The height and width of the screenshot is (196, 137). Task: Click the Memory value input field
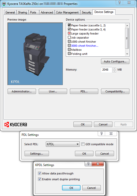click(107, 70)
